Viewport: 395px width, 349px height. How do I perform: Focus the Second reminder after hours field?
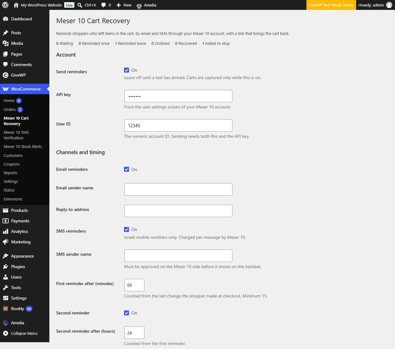tap(134, 333)
